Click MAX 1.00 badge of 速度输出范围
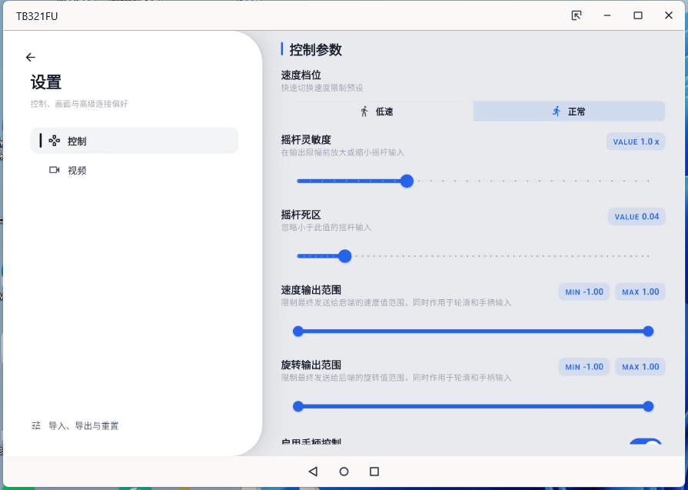 tap(640, 292)
